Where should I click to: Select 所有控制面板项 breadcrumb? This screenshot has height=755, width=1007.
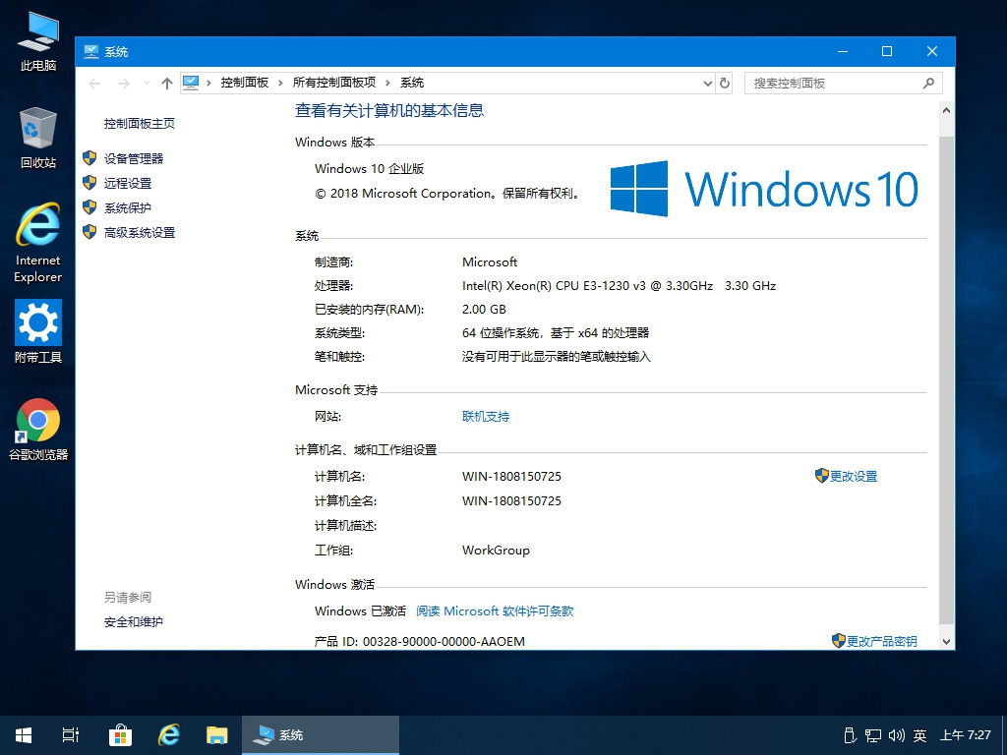(334, 83)
